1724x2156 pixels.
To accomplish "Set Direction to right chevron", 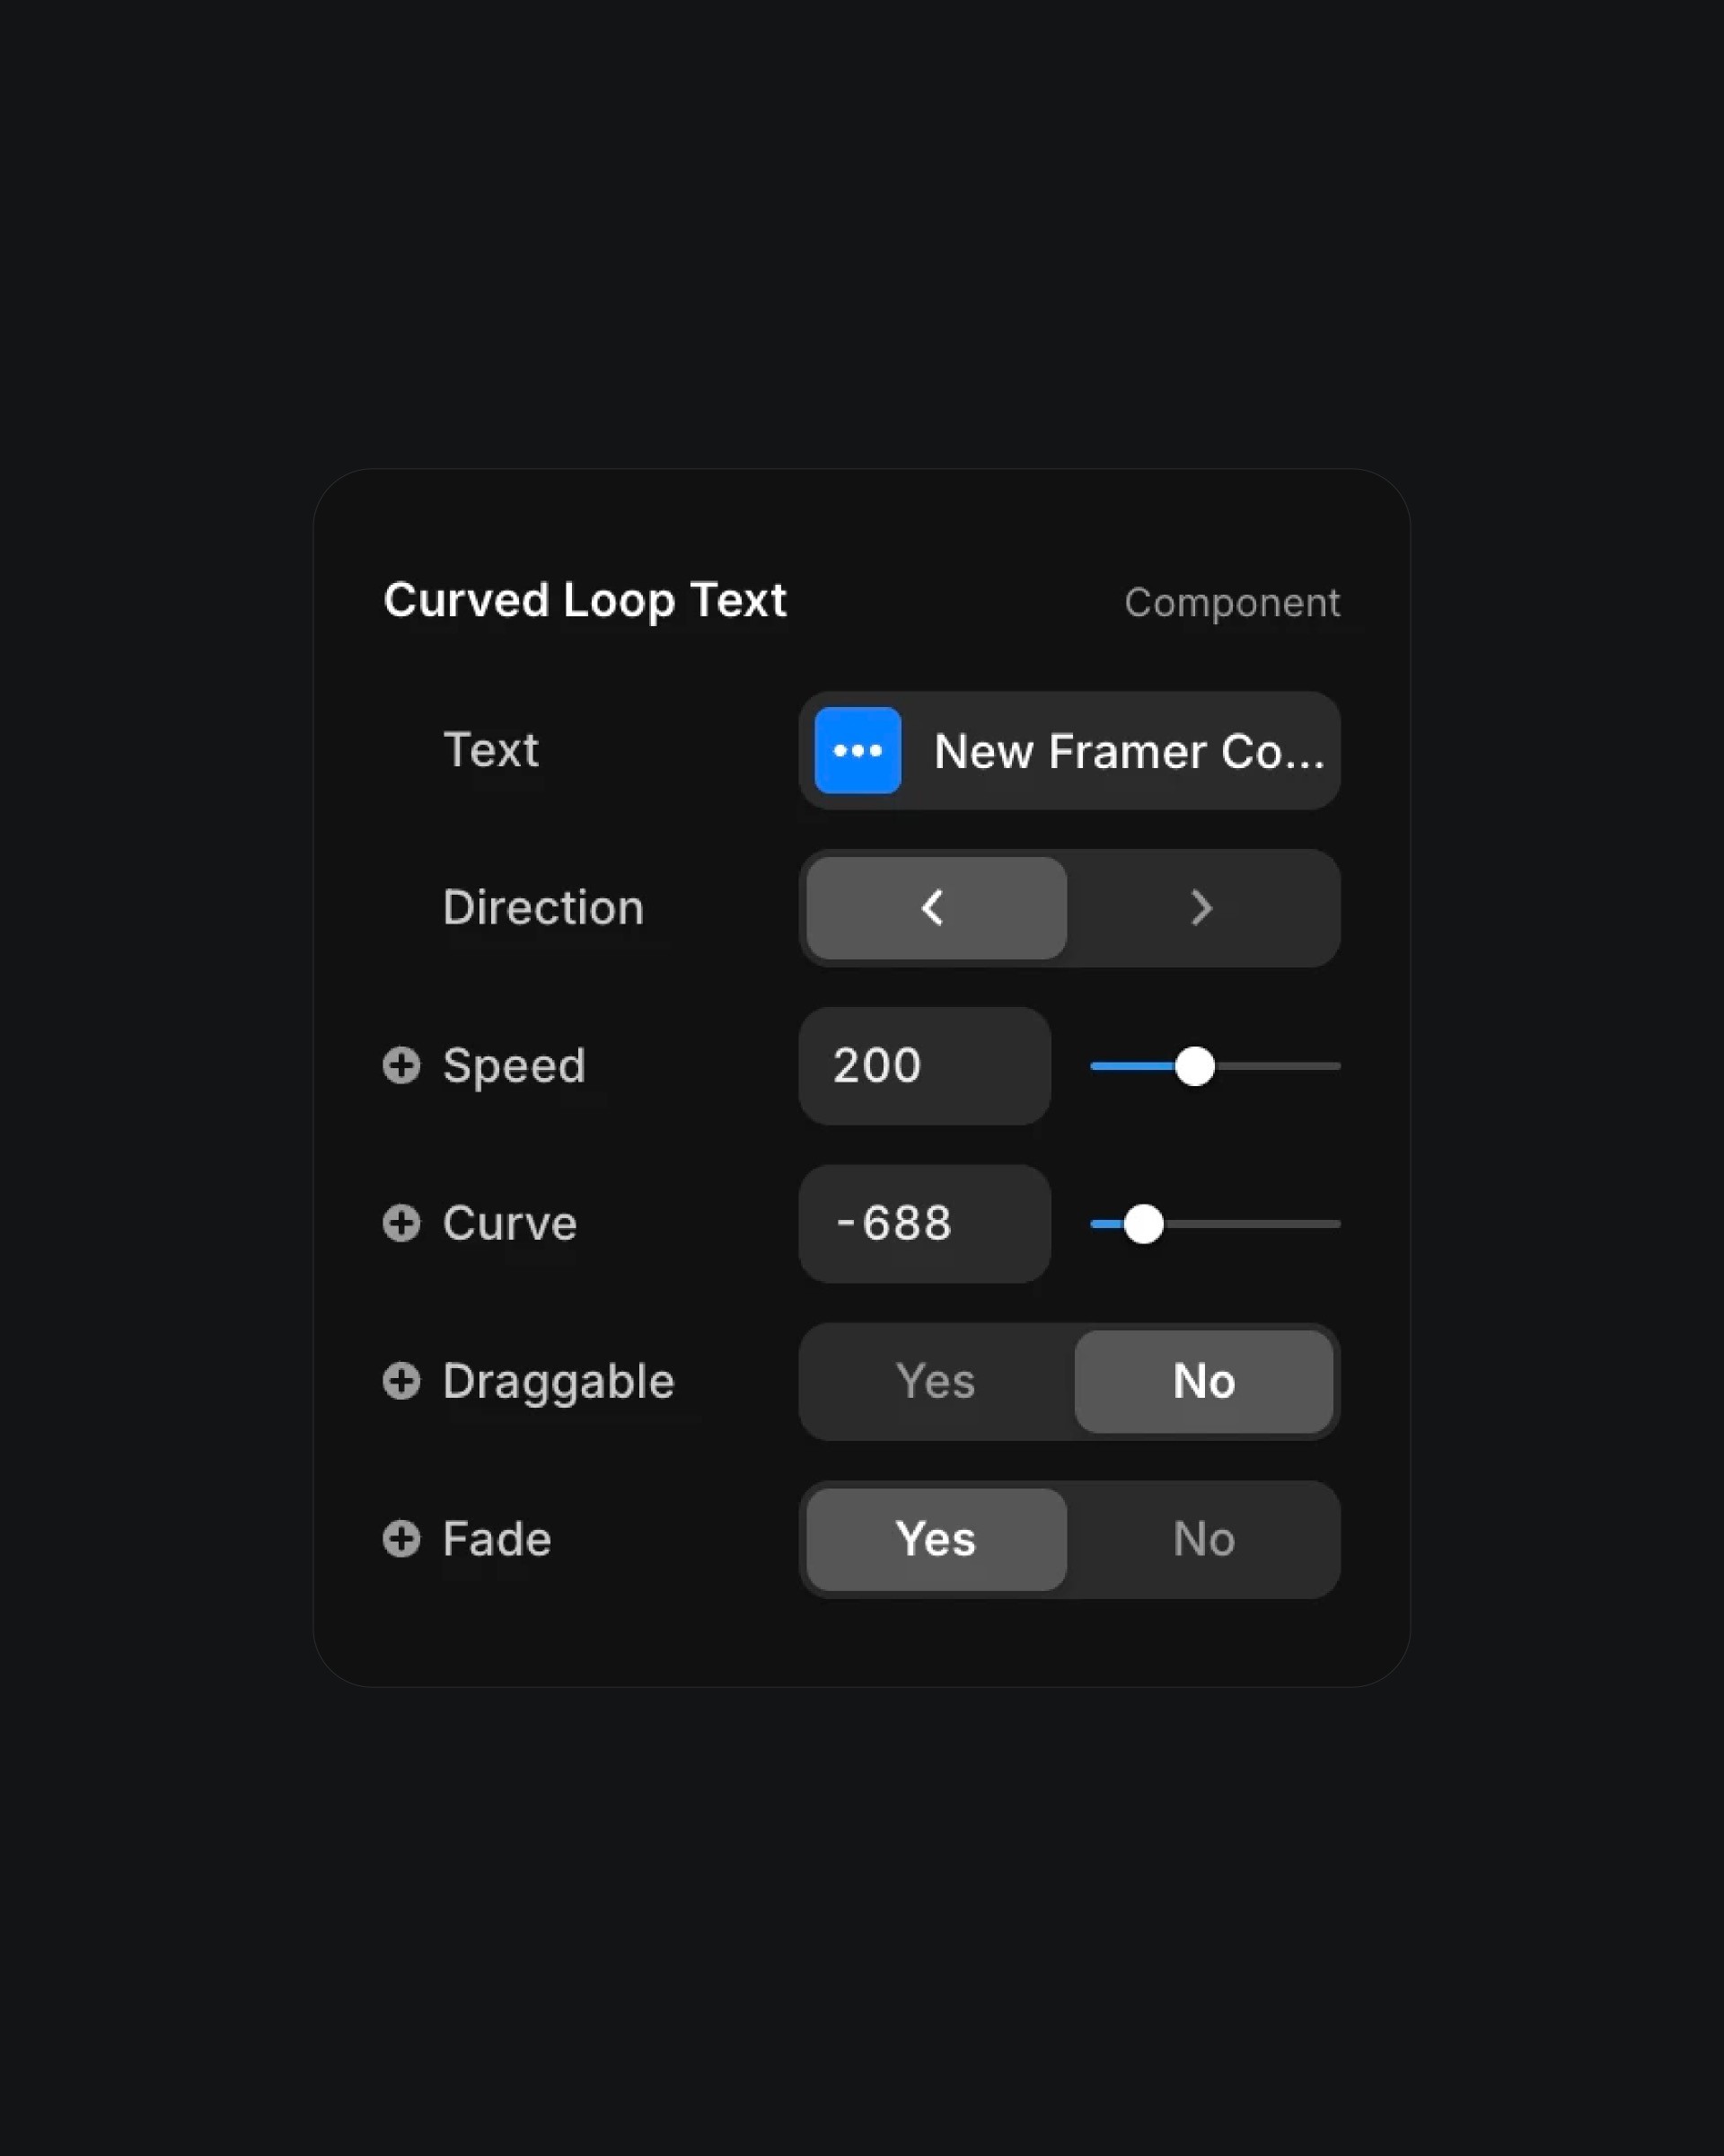I will click(1203, 908).
